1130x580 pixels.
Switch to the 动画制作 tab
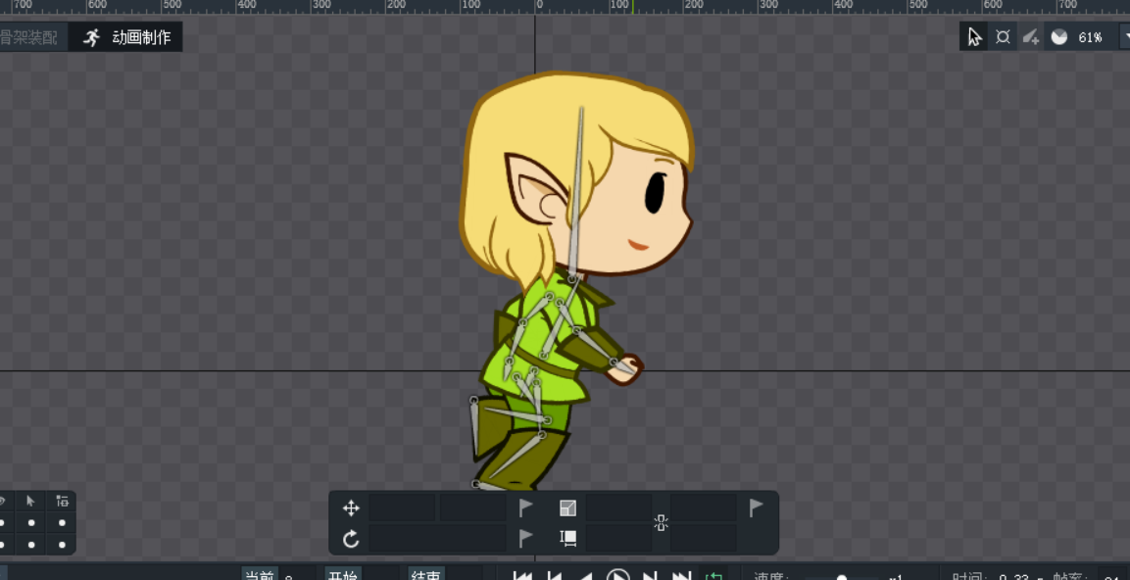click(x=126, y=37)
